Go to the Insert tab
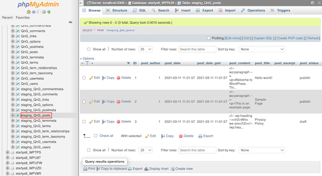Screen dimensions: 322x176 pos(182,10)
